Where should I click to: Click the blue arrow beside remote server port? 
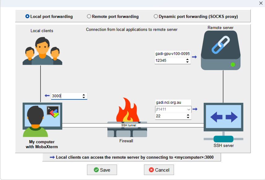click(x=194, y=57)
